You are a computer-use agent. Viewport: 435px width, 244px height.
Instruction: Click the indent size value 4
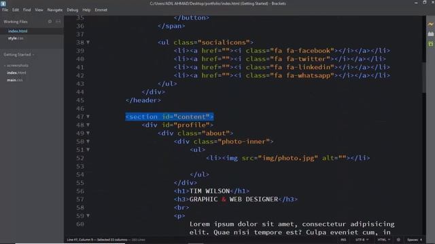coord(421,239)
